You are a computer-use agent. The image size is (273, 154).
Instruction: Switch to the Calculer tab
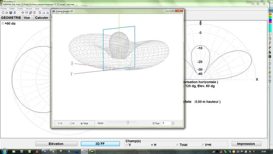point(42,18)
